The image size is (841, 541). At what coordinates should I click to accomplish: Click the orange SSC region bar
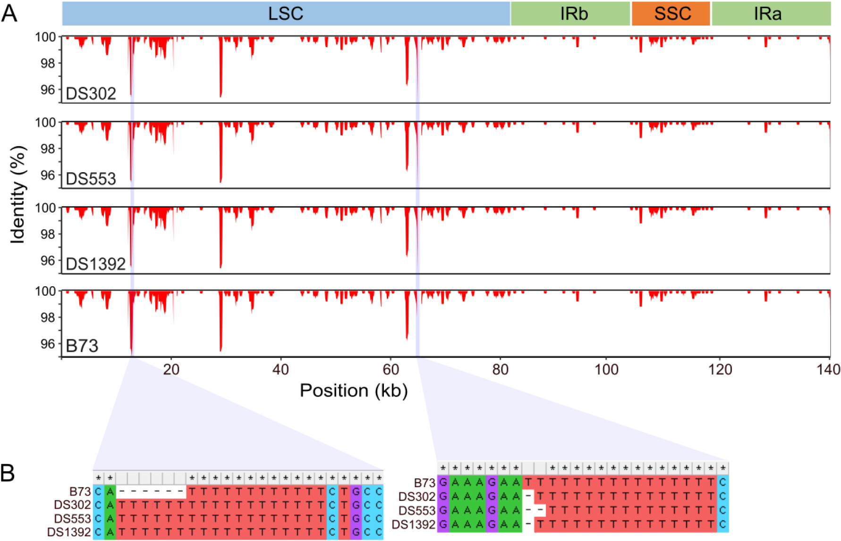pyautogui.click(x=671, y=14)
